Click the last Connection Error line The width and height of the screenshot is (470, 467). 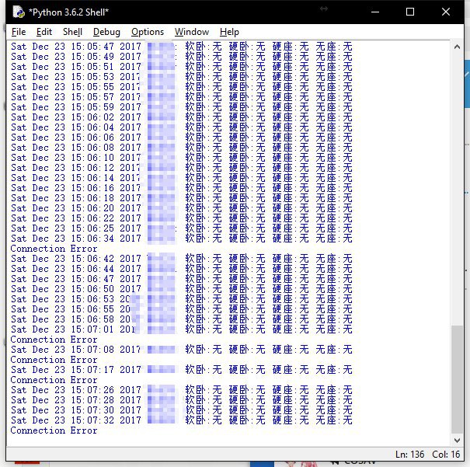tap(54, 430)
